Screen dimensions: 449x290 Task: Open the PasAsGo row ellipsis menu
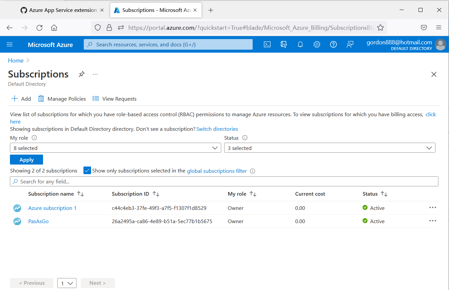click(x=432, y=221)
